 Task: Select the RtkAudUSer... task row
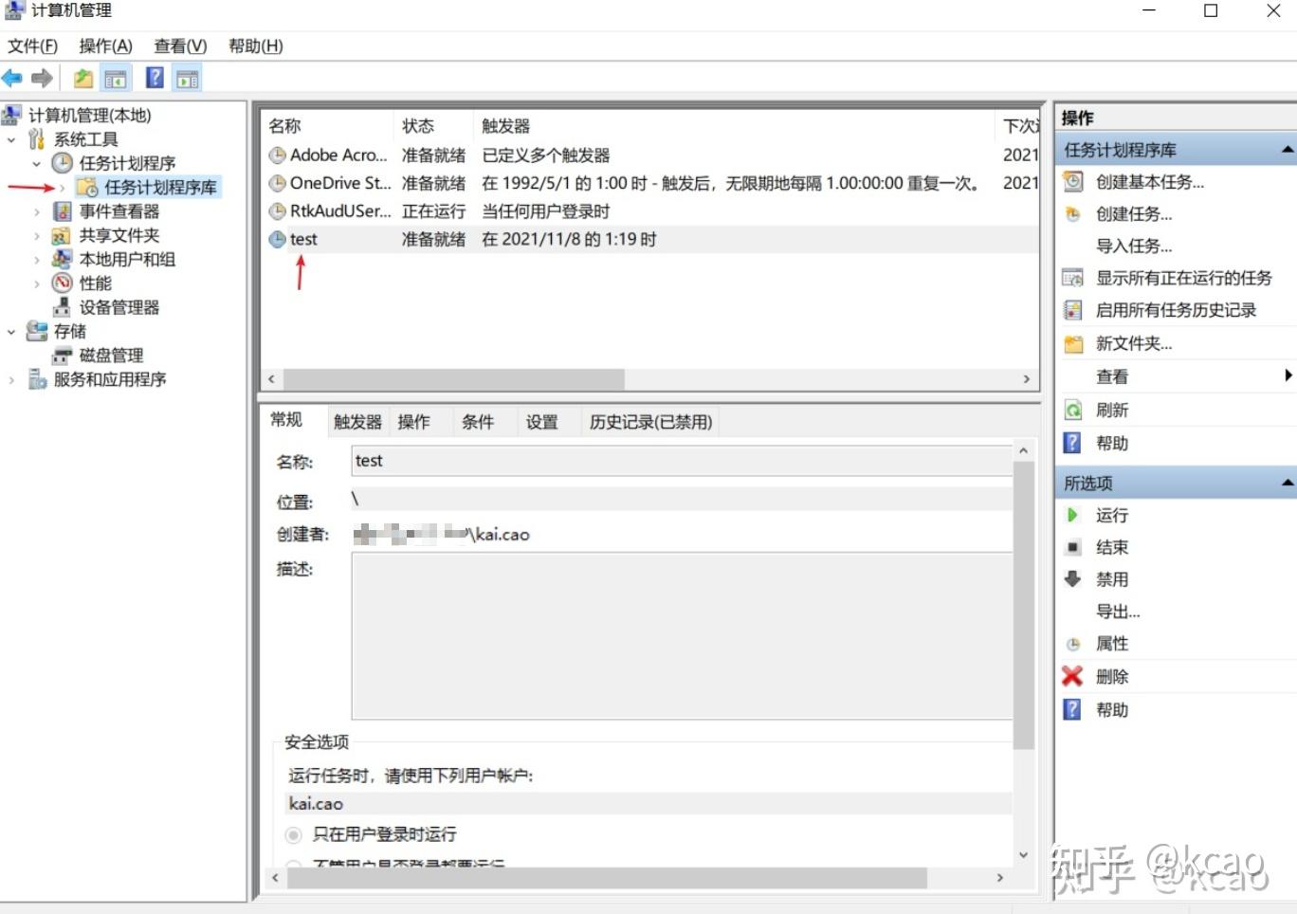tap(649, 210)
